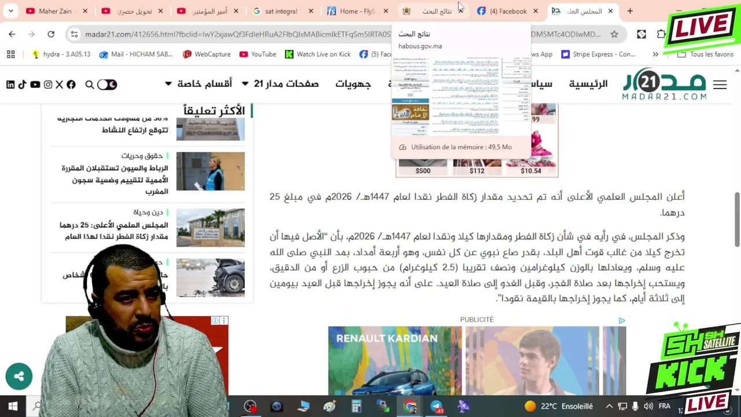The image size is (741, 417).
Task: Open the YouTube bookmark
Action: (258, 54)
